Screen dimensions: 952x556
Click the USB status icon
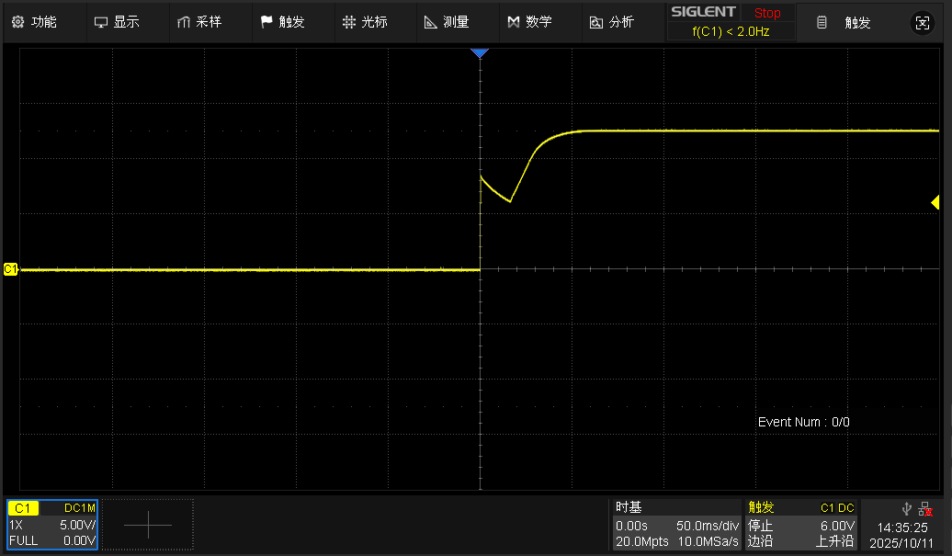pos(906,508)
